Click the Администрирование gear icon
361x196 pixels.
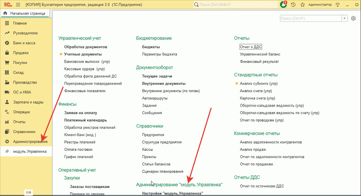(x=7, y=142)
